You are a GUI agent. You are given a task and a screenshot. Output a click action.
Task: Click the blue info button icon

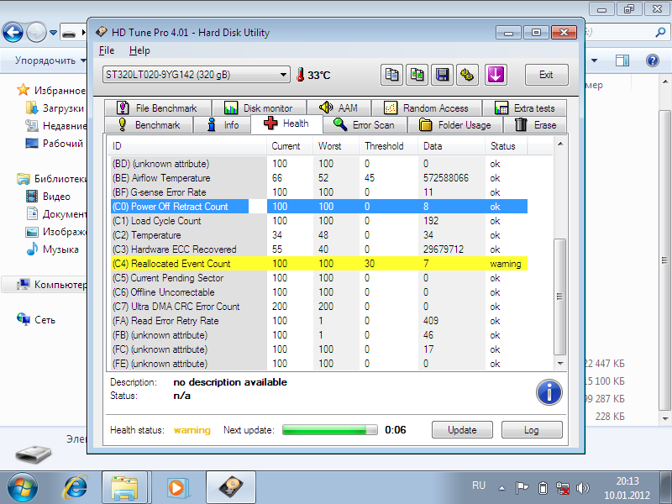click(x=549, y=391)
